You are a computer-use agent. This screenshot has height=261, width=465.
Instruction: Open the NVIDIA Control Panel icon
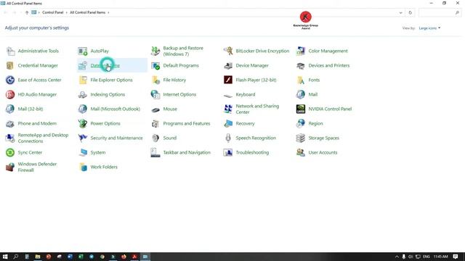[x=301, y=109]
